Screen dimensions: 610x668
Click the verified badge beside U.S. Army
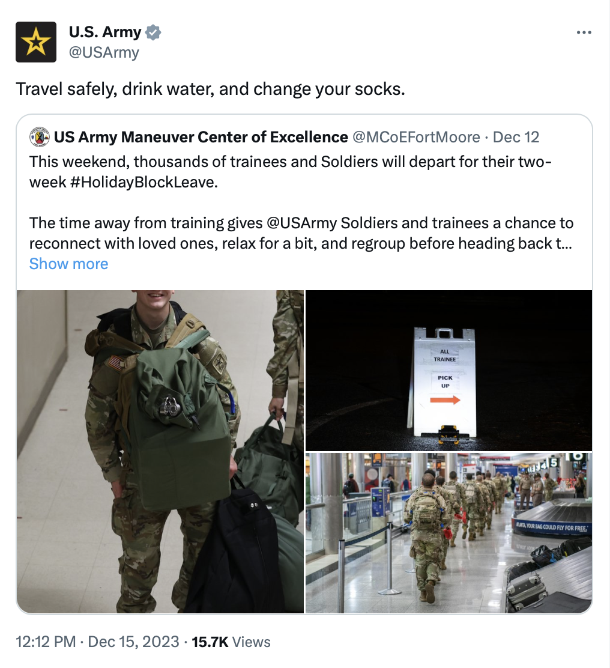pos(153,32)
